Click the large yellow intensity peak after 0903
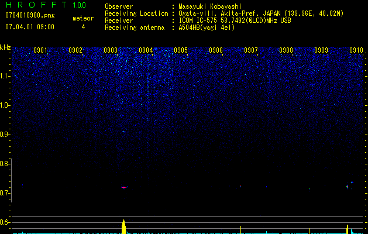368x234 pixels. click(x=123, y=227)
